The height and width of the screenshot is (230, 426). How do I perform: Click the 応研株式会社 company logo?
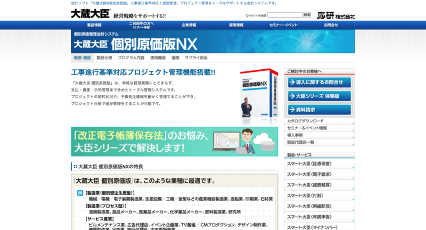pyautogui.click(x=336, y=16)
